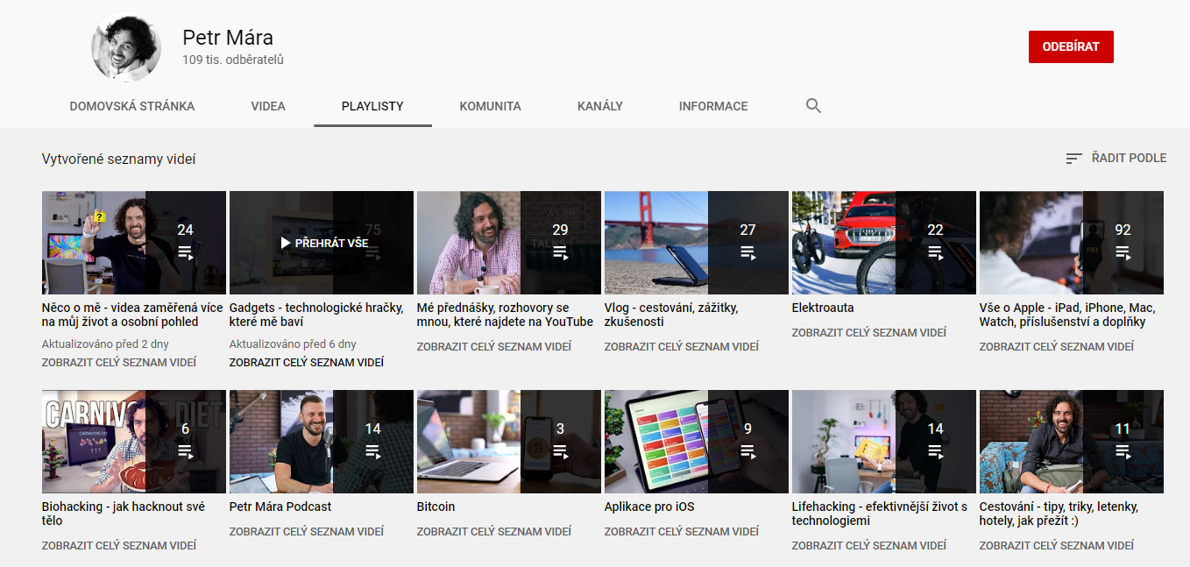Viewport: 1190px width, 567px height.
Task: Click playlist icon on Aplikace pro iOS thumbnail
Action: click(747, 451)
